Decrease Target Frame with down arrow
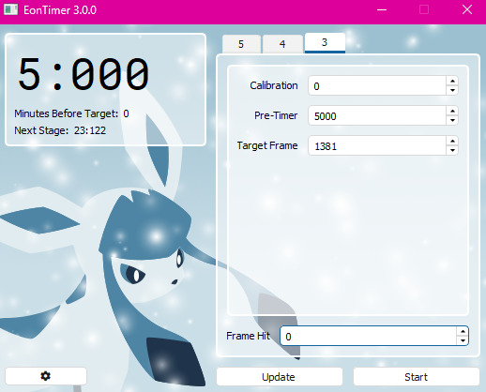 [452, 150]
